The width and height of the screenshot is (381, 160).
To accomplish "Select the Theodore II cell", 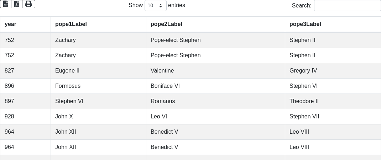I will coord(333,101).
